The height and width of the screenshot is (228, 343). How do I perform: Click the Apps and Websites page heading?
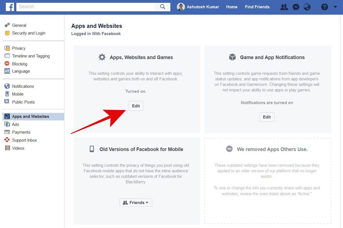(97, 26)
